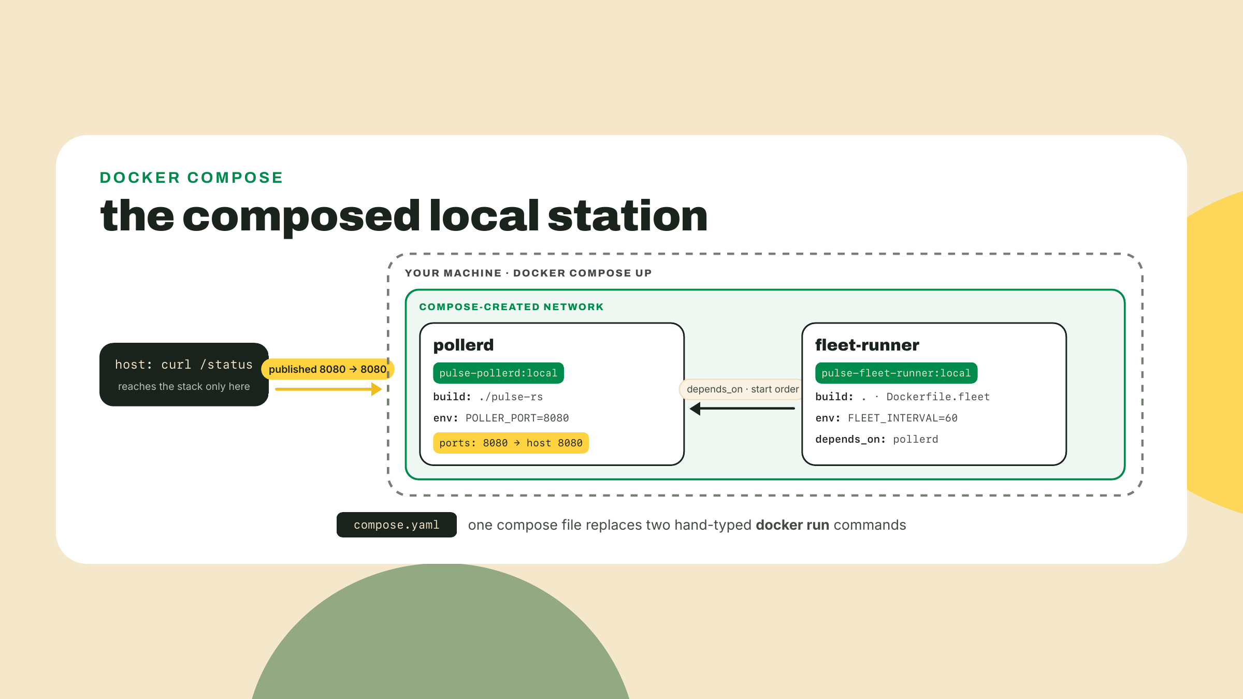The image size is (1243, 699).
Task: Click the 'pulse-fleet-runner:local' image tag
Action: [x=896, y=373]
